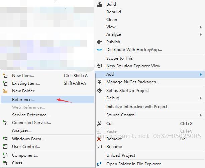Expand the Add submenu arrow
205x168 pixels.
(x=201, y=74)
